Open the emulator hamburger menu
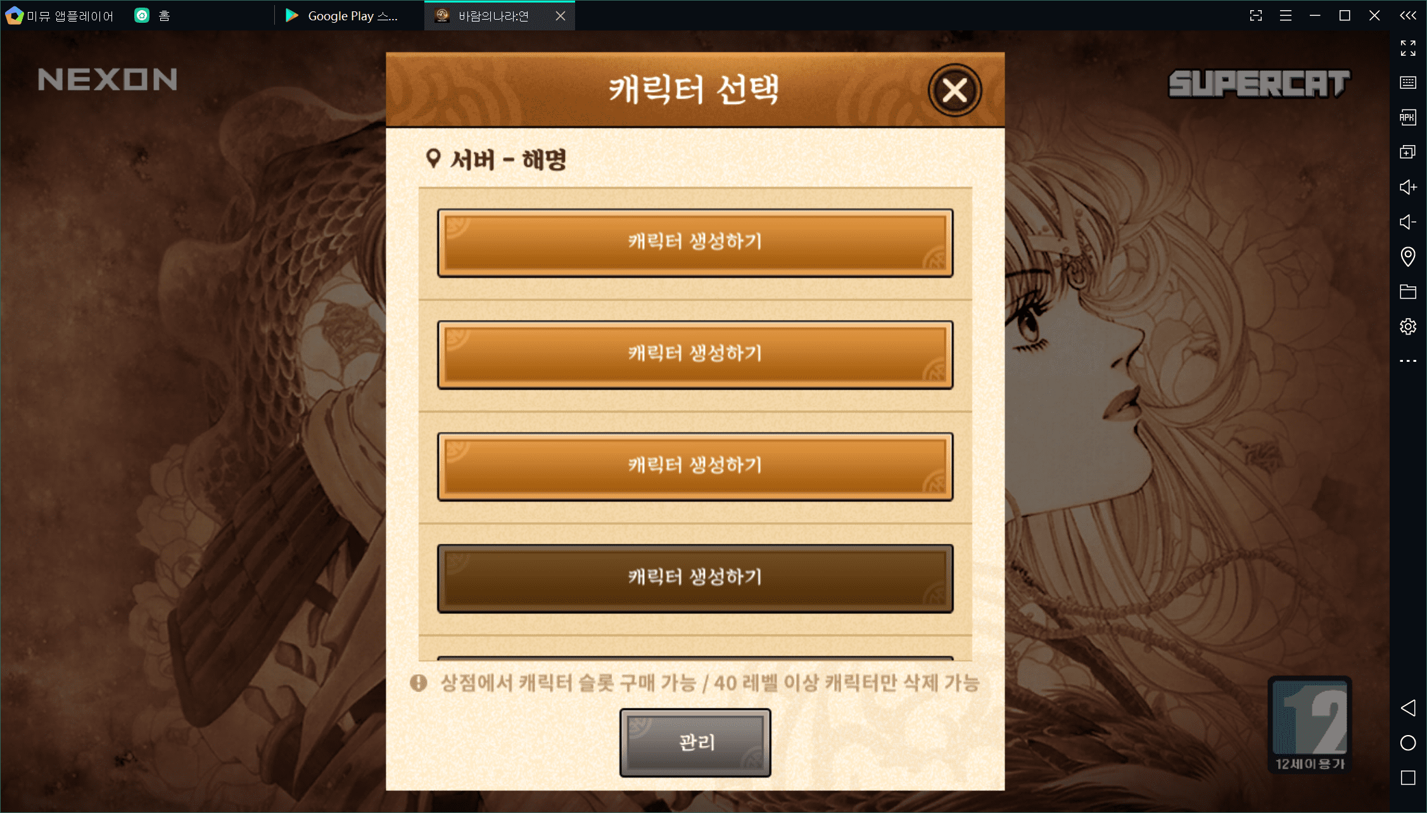The width and height of the screenshot is (1427, 813). [1285, 16]
